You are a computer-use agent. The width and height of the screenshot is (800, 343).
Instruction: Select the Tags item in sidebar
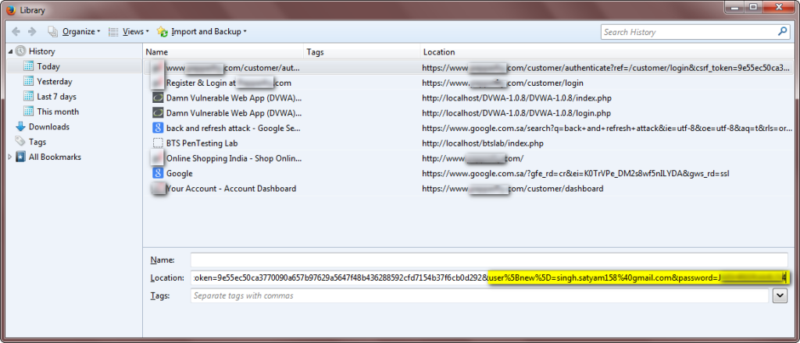click(x=37, y=142)
